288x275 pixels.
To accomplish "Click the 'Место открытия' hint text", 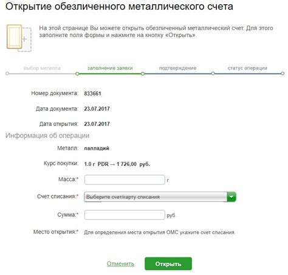I will click(x=160, y=232).
